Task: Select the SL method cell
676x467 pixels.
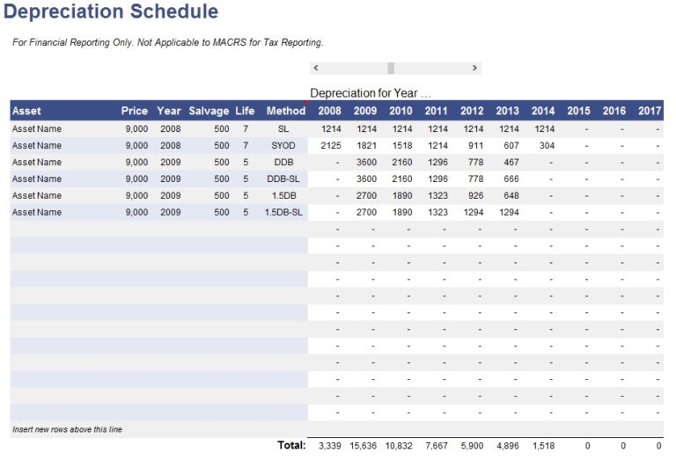Action: 283,128
